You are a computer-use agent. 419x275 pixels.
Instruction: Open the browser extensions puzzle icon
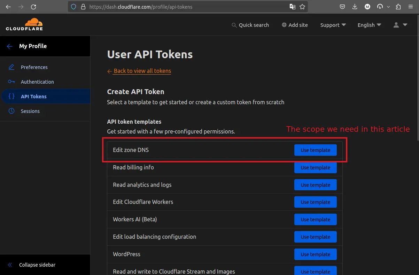[398, 7]
